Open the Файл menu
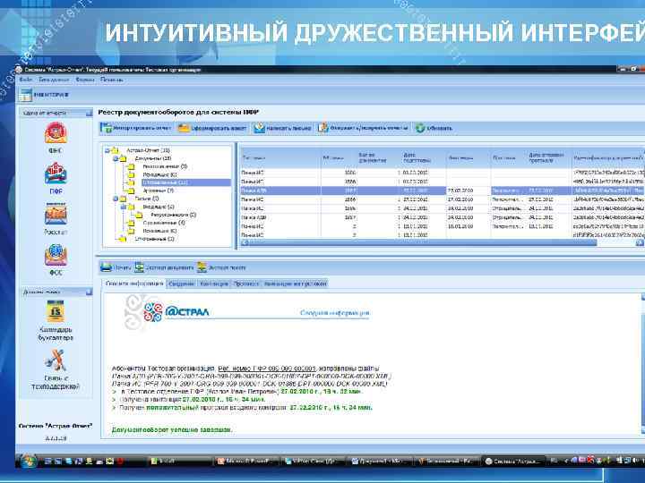Image resolution: width=645 pixels, height=483 pixels. point(25,80)
